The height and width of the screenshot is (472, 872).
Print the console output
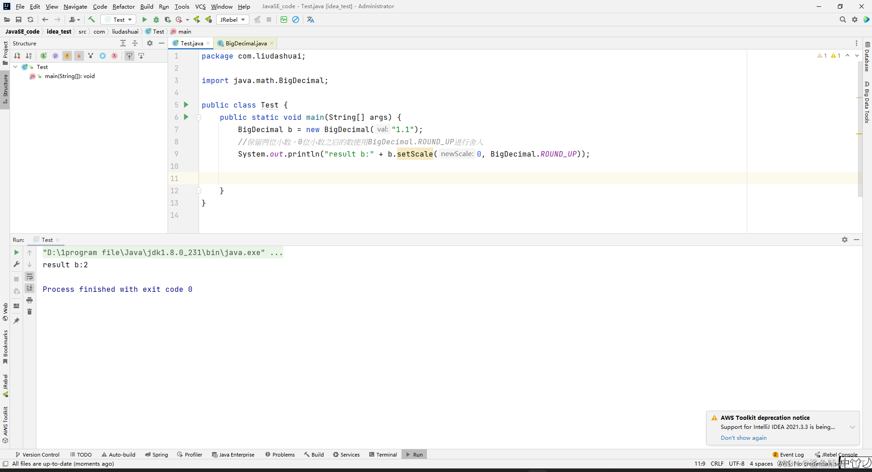[x=30, y=300]
